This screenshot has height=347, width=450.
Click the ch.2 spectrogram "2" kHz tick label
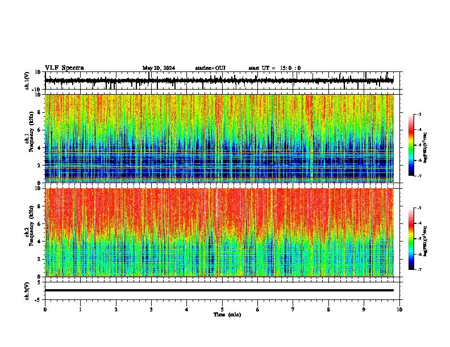[39, 259]
